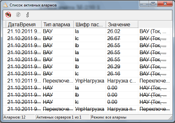175x123 pixels.
Task: Sort by the Тип аларма column header
Action: 57,24
